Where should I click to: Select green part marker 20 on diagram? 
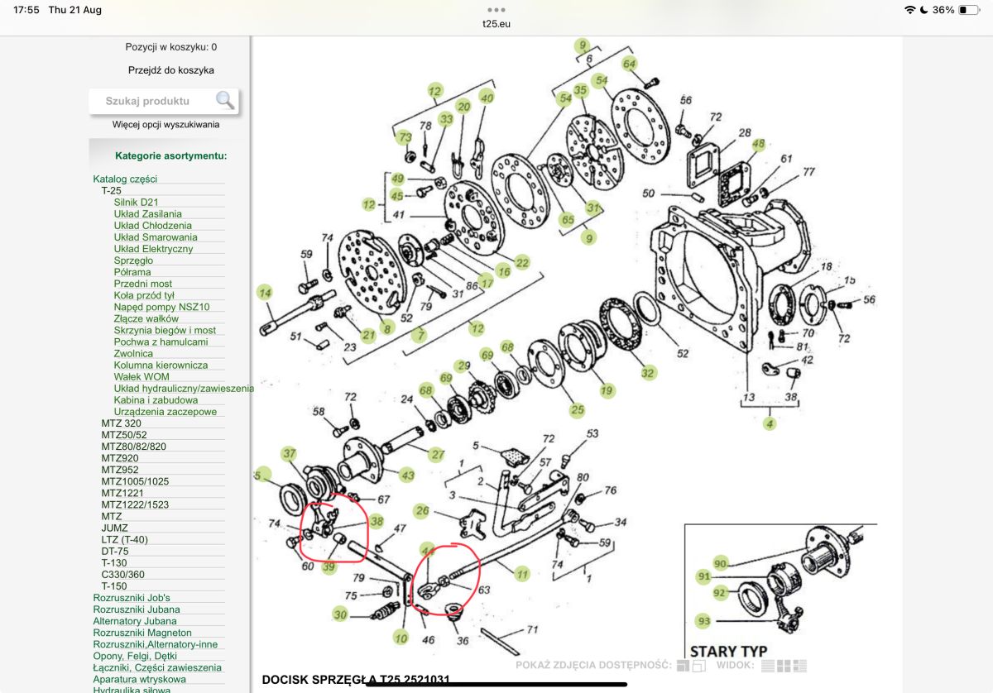tap(463, 106)
